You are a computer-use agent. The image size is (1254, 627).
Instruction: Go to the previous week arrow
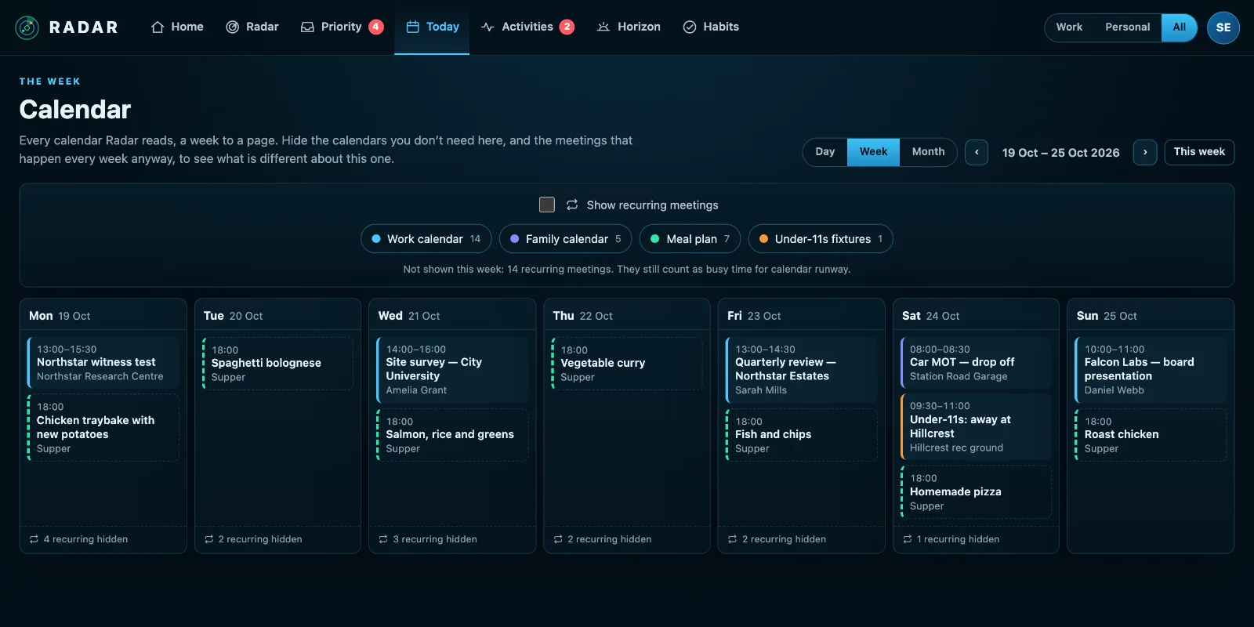coord(977,152)
